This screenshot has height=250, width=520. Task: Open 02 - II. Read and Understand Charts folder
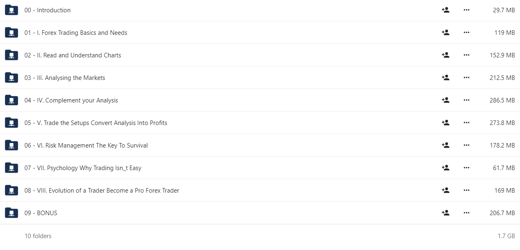point(73,55)
